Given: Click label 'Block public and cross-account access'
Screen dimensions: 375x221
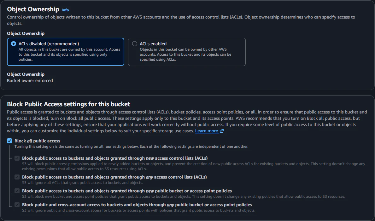Looking at the screenshot, I should pyautogui.click(x=137, y=205).
